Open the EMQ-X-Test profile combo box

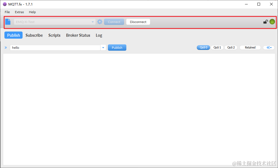[x=55, y=22]
